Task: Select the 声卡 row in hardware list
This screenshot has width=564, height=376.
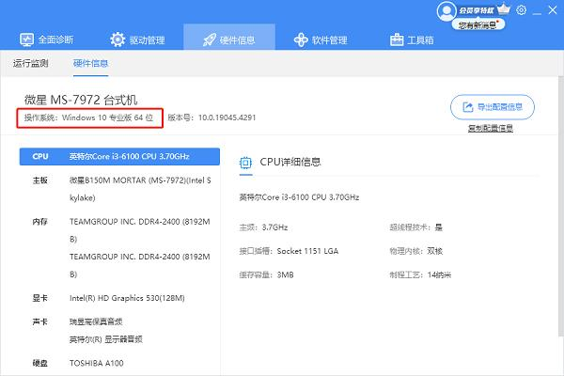Action: point(119,330)
